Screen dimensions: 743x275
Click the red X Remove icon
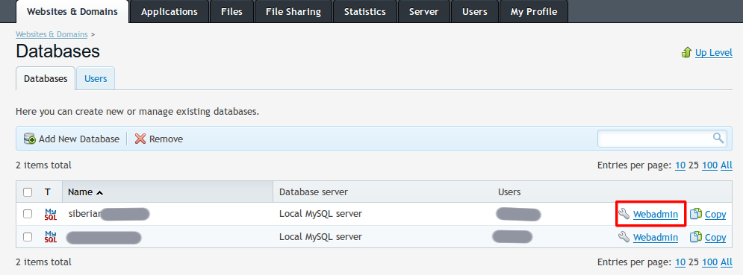(x=140, y=139)
